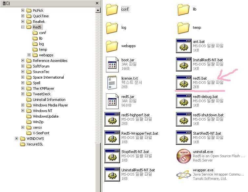Expand the xerox tree node
This screenshot has height=192, width=248.
coord(23,127)
